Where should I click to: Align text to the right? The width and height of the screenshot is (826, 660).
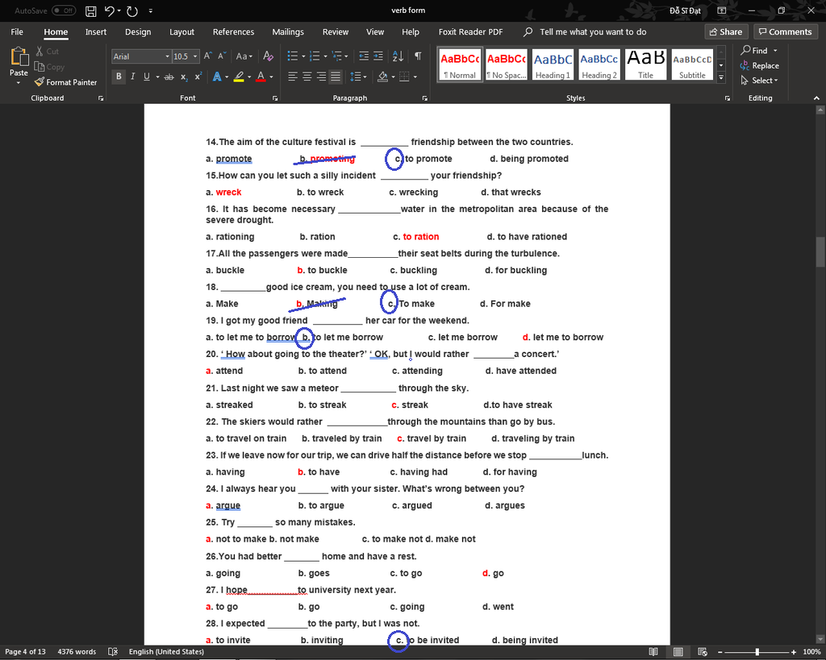(x=321, y=77)
